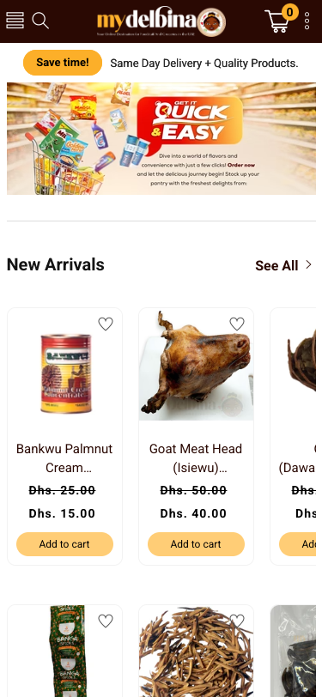The width and height of the screenshot is (322, 697).
Task: Add Bankwu Palmnut Cream to cart
Action: (65, 544)
